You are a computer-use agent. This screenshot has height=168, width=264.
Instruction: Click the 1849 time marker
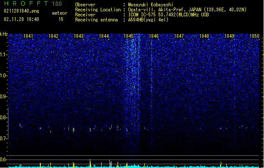click(229, 36)
